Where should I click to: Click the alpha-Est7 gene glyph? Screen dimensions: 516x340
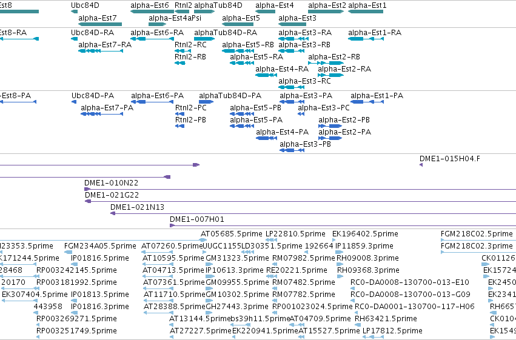pyautogui.click(x=100, y=24)
